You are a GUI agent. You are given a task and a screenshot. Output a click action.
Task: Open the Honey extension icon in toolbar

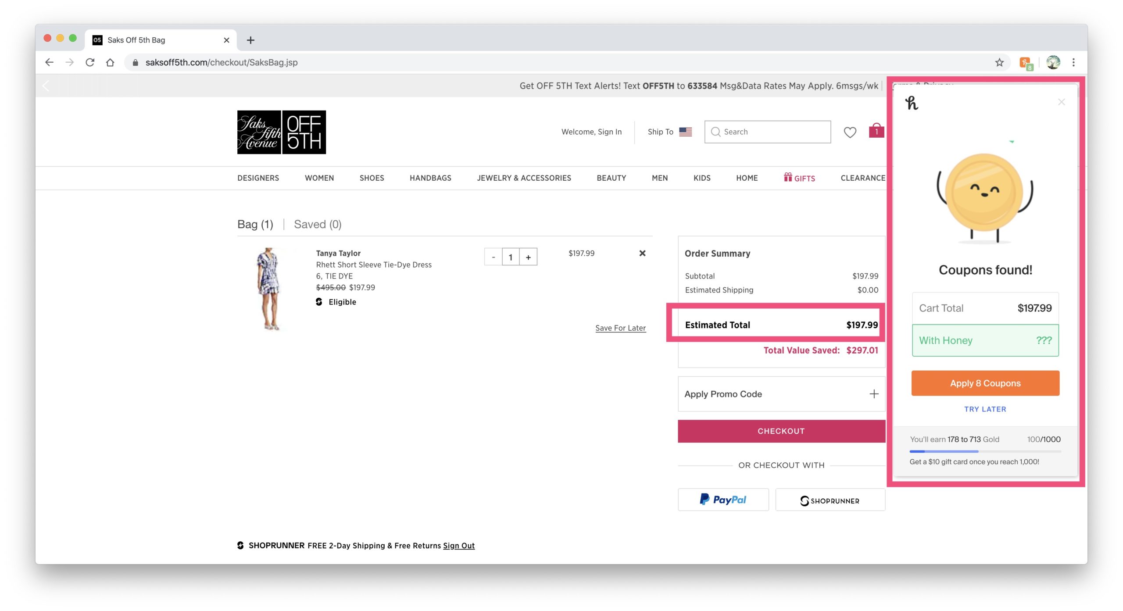click(x=1026, y=63)
